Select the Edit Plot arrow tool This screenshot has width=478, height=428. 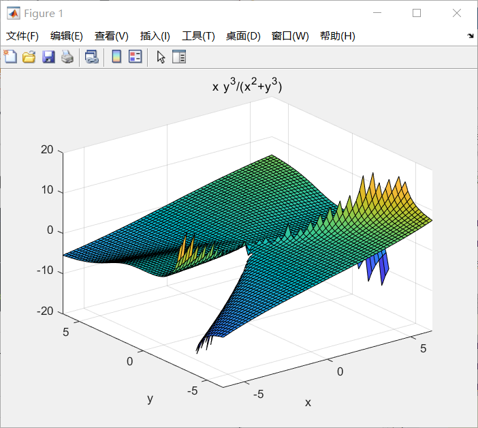pos(161,57)
